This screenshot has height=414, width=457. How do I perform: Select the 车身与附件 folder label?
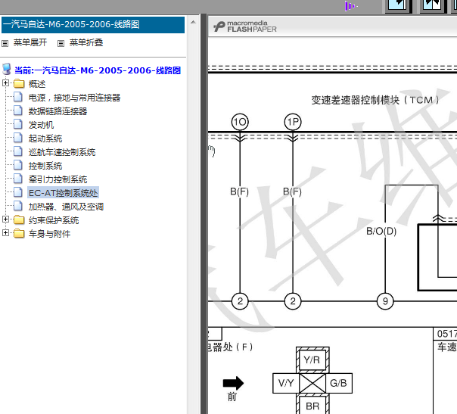[x=49, y=234]
